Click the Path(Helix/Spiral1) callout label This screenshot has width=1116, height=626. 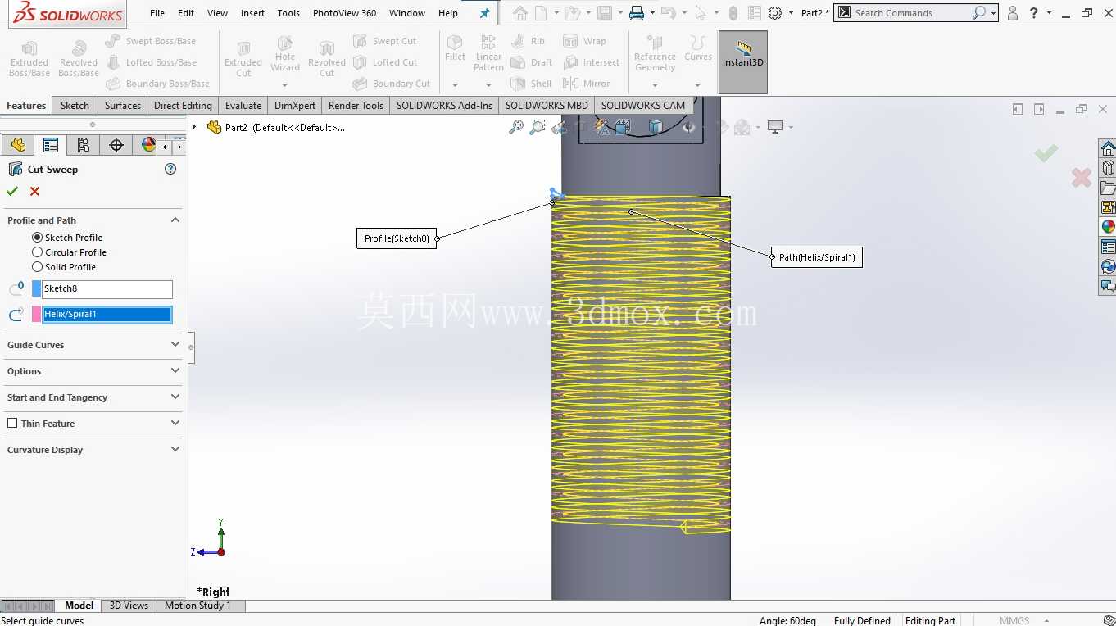[x=817, y=257]
